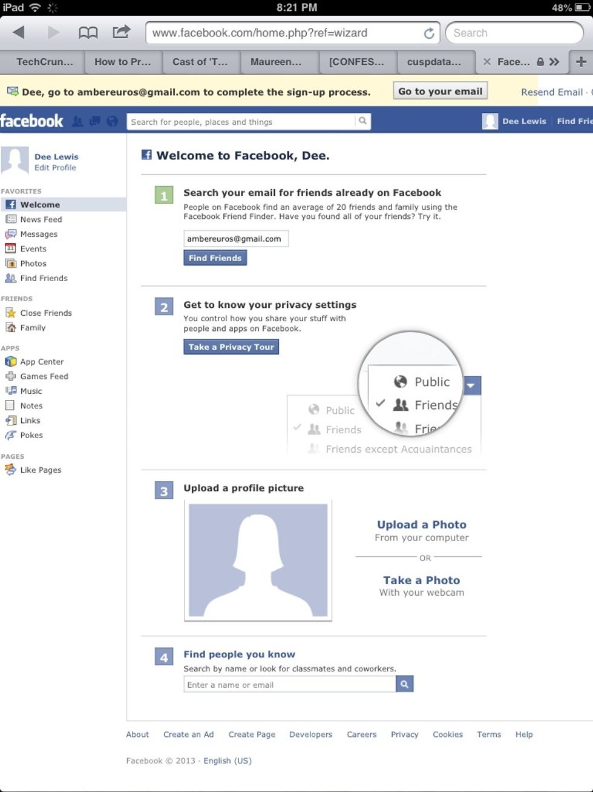This screenshot has height=792, width=593.
Task: Open Safari bookmarks book icon
Action: pos(88,33)
